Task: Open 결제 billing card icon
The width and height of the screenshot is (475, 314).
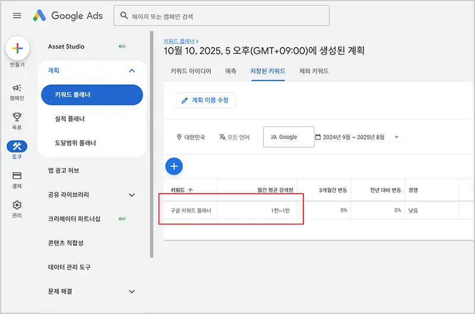Action: [17, 176]
